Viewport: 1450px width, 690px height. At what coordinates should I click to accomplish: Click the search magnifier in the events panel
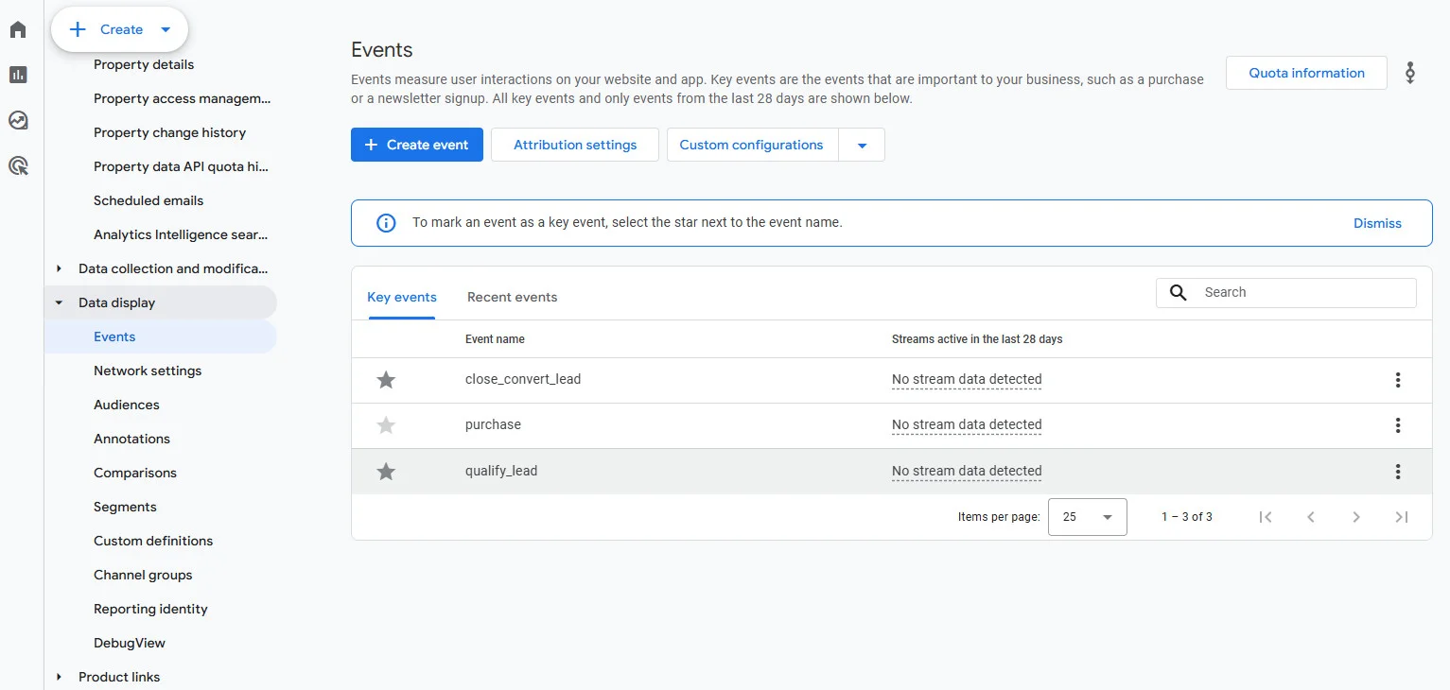pyautogui.click(x=1177, y=292)
